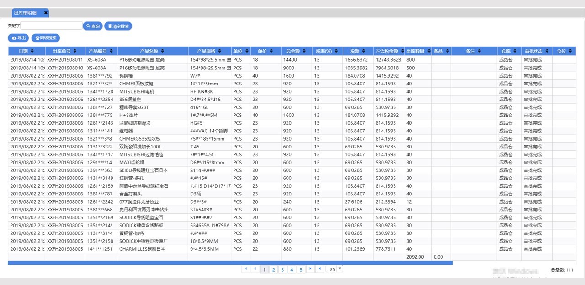Click the 清空搜索 clear search button
Viewport: 585px width, 285px height.
(118, 26)
